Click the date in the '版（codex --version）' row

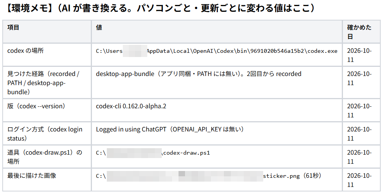tap(359, 111)
